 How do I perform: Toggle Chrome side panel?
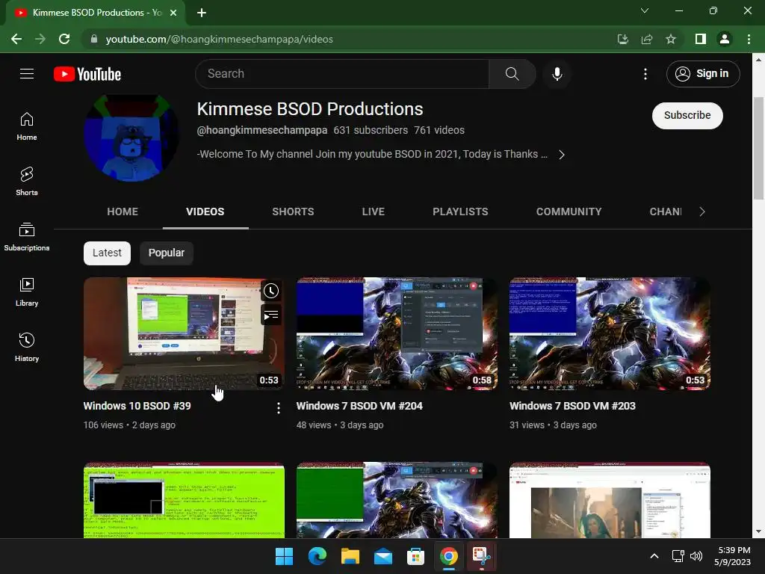coord(700,39)
